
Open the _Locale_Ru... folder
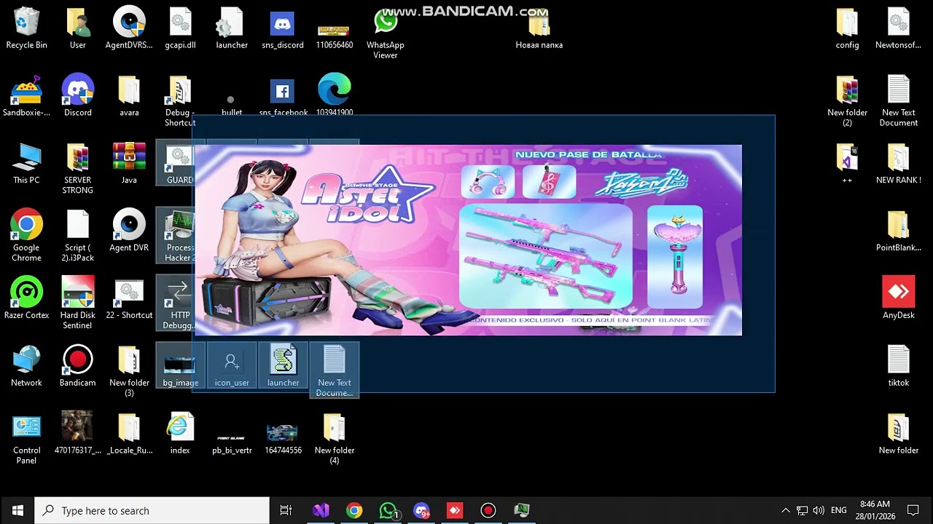[129, 434]
